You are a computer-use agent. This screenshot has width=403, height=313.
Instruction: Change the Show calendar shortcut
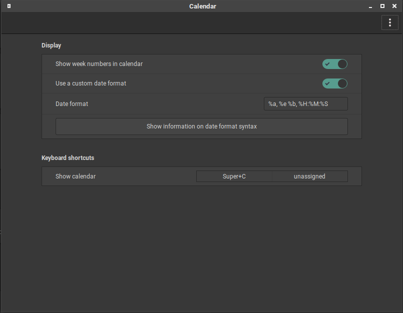pos(234,176)
